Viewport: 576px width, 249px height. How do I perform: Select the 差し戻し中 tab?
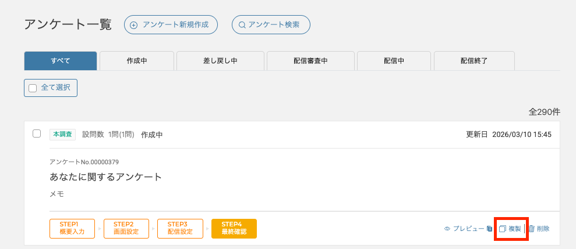pos(220,60)
